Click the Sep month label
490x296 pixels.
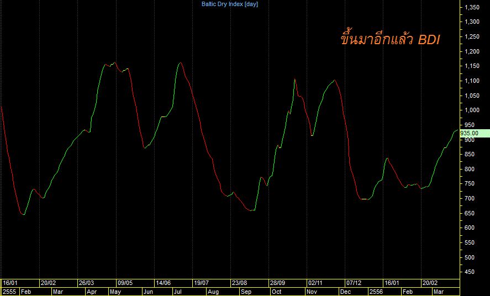(246, 292)
